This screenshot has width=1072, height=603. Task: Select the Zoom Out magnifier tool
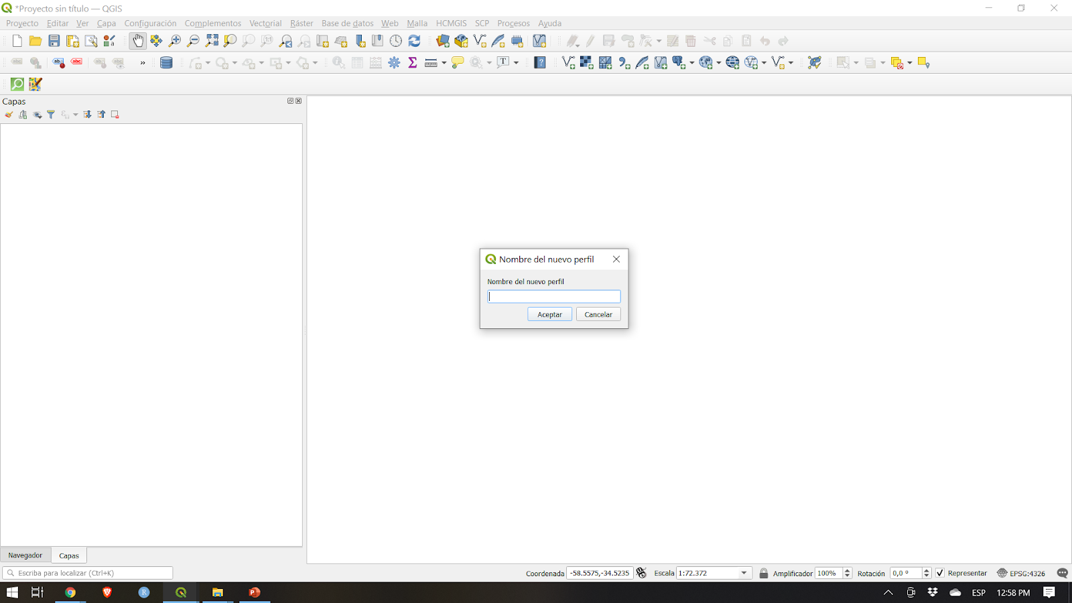coord(193,41)
